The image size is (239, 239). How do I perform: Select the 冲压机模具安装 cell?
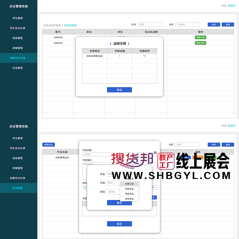94,56
